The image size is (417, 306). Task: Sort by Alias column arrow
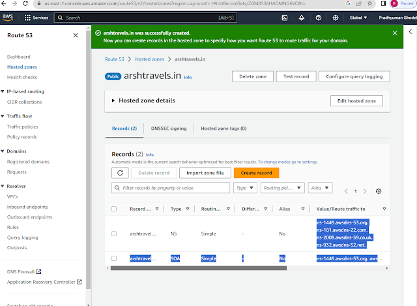(302, 209)
